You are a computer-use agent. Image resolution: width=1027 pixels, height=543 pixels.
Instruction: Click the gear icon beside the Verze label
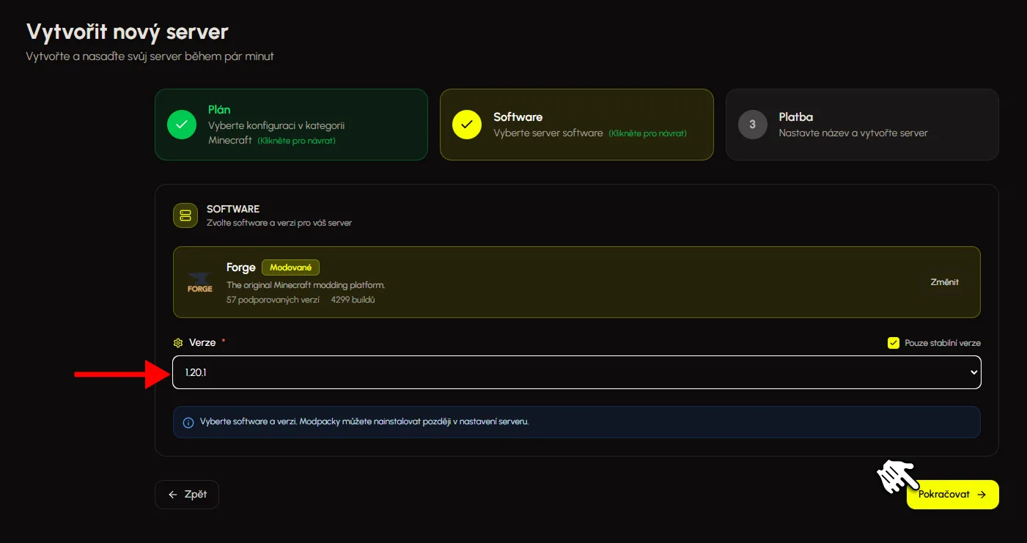coord(177,343)
